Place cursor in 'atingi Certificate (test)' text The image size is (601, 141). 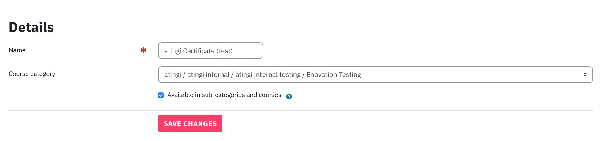pyautogui.click(x=199, y=51)
